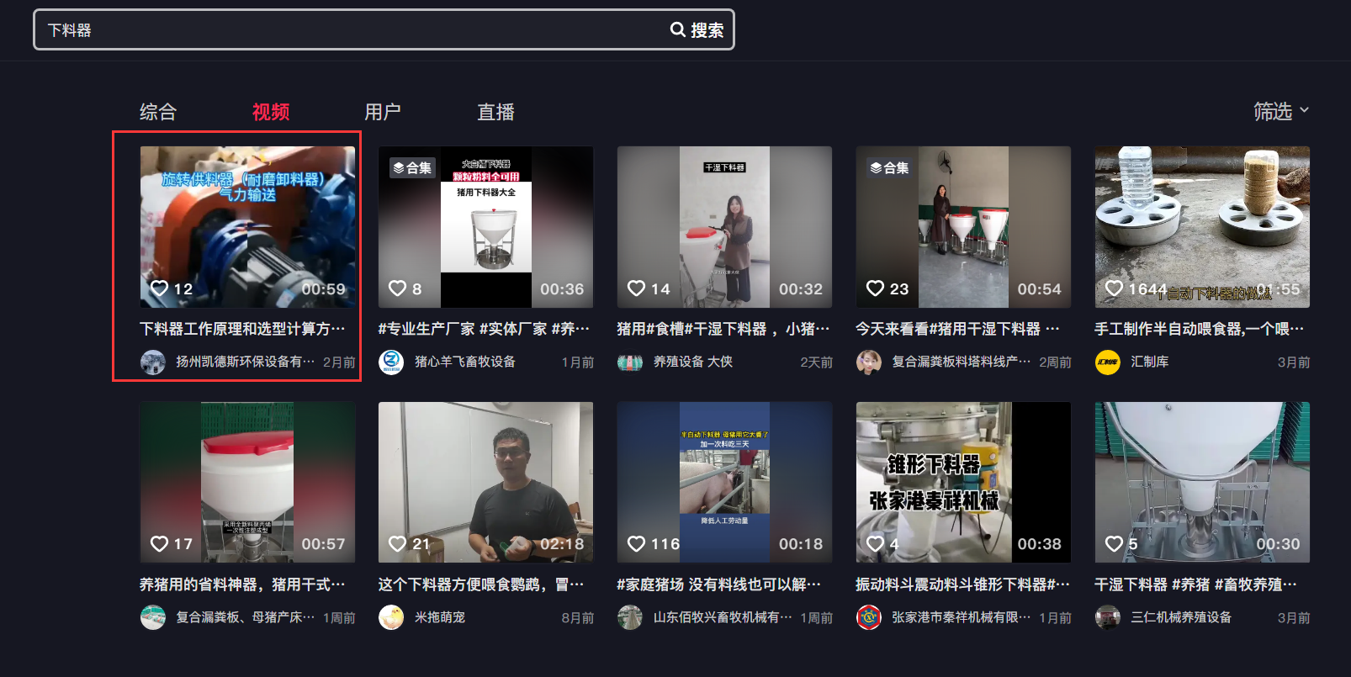Open author name 扬州凯德斯环保设备有…
This screenshot has width=1351, height=677.
point(246,362)
